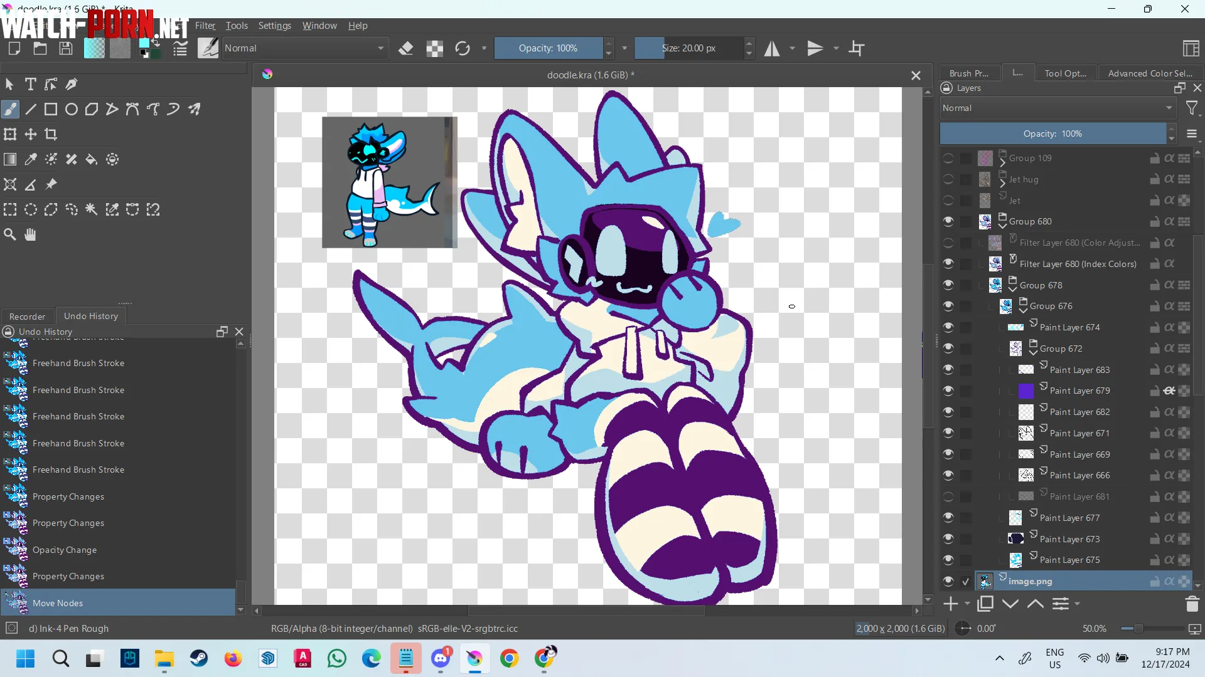Show the Jet hug layer
Screen dimensions: 1205x677
[948, 179]
